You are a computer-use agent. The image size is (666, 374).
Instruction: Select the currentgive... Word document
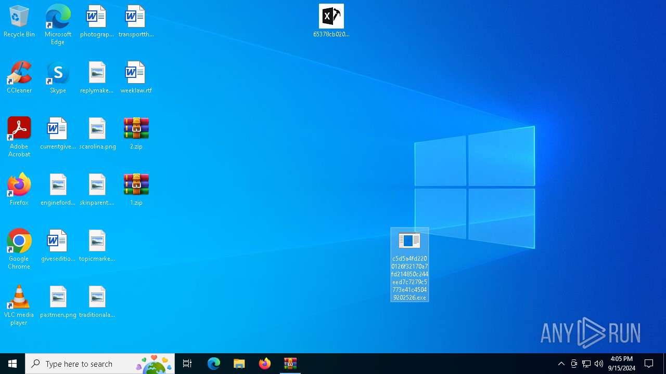point(58,133)
